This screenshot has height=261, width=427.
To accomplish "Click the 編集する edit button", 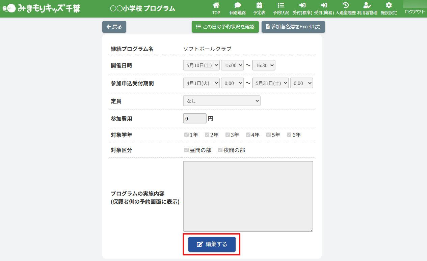I will [212, 244].
